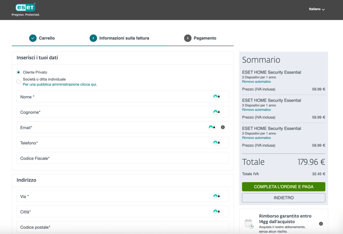Screen dimensions: 343x234
Task: Click the password manager icon in Nome field
Action: [217, 97]
